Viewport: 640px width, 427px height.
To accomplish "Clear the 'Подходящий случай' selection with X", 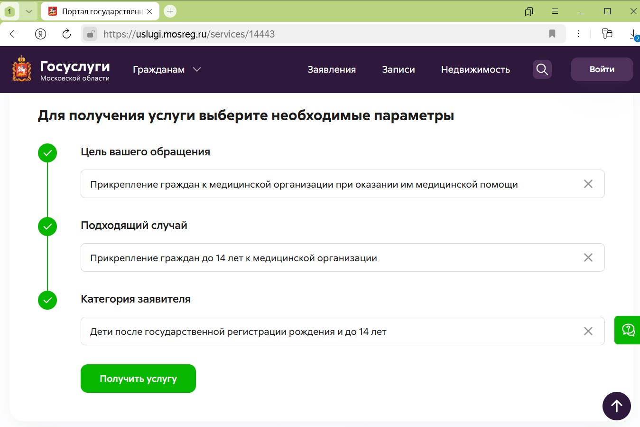I will click(x=588, y=257).
